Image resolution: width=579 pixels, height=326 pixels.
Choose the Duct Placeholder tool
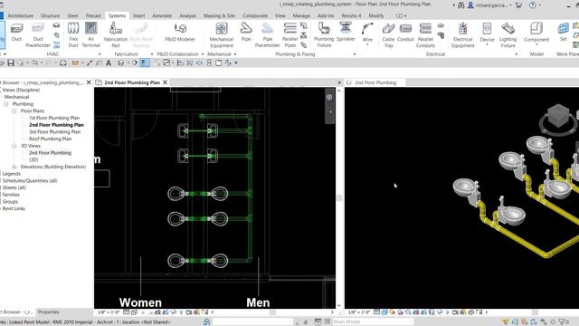(x=38, y=35)
